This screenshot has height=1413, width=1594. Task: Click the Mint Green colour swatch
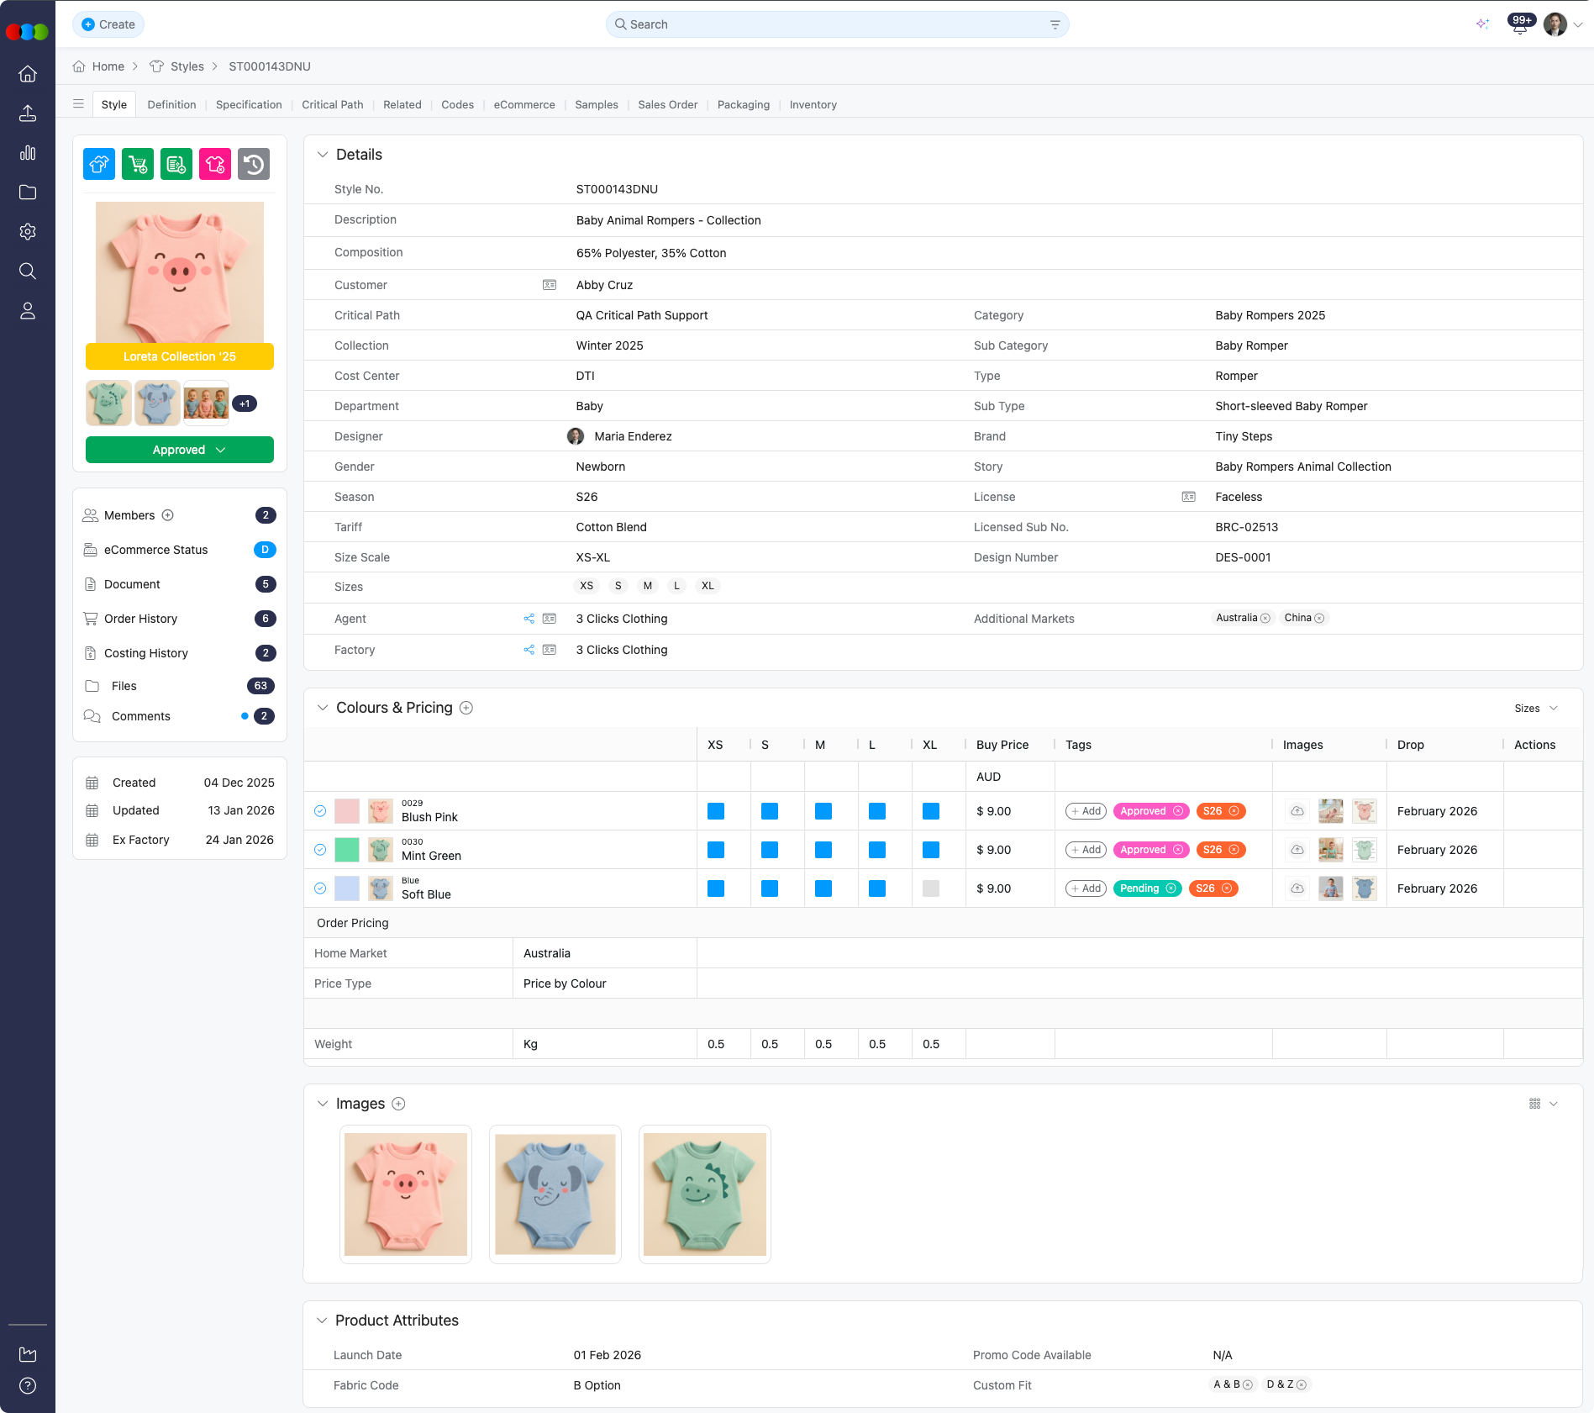347,850
